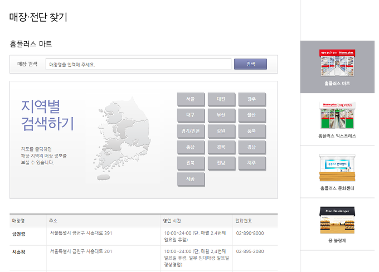The image size is (379, 272).
Task: Click the 주소 column header
Action: pyautogui.click(x=53, y=221)
